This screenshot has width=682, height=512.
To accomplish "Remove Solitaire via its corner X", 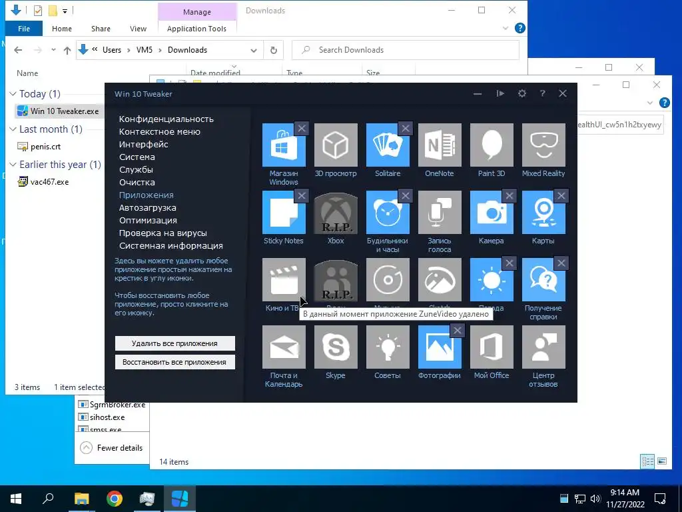I will [406, 129].
